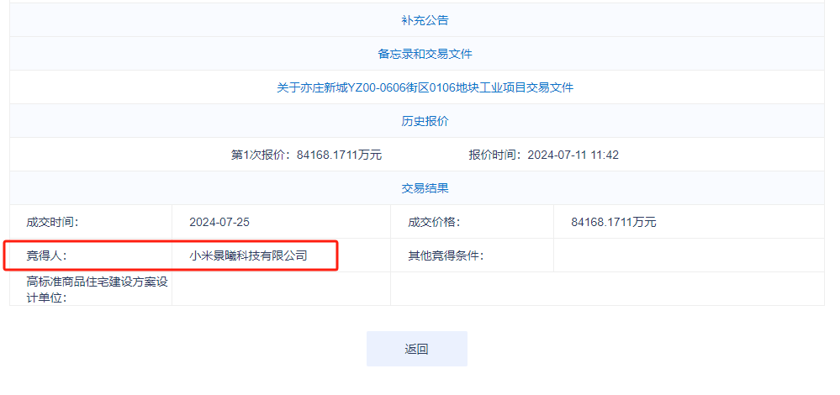Click the wide empty cell below 其他竞得条件

click(x=607, y=288)
